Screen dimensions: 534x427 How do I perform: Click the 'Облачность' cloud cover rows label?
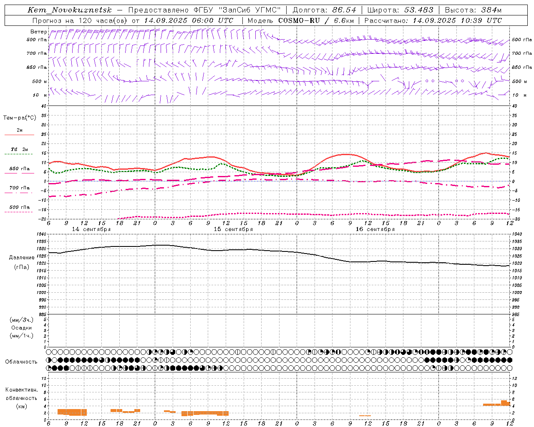(21, 362)
